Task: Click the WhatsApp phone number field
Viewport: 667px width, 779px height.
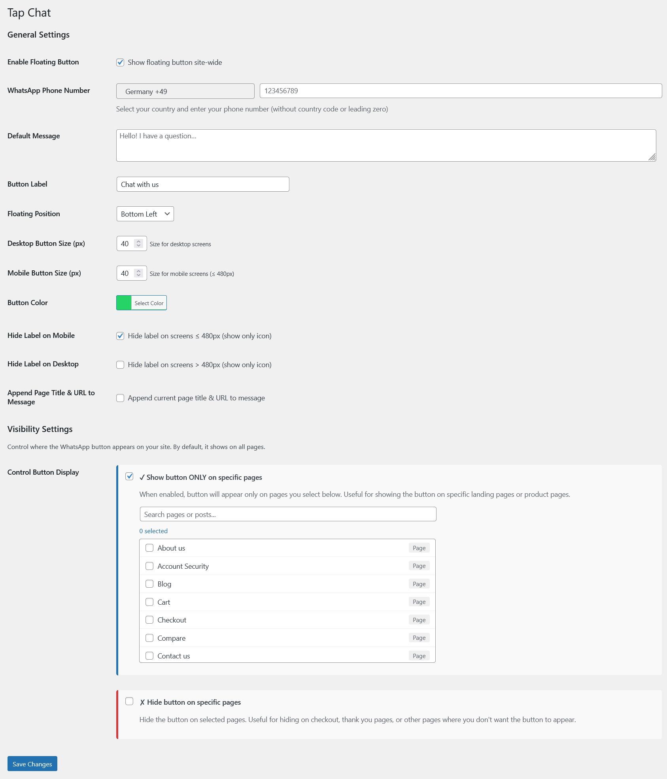Action: [x=461, y=91]
